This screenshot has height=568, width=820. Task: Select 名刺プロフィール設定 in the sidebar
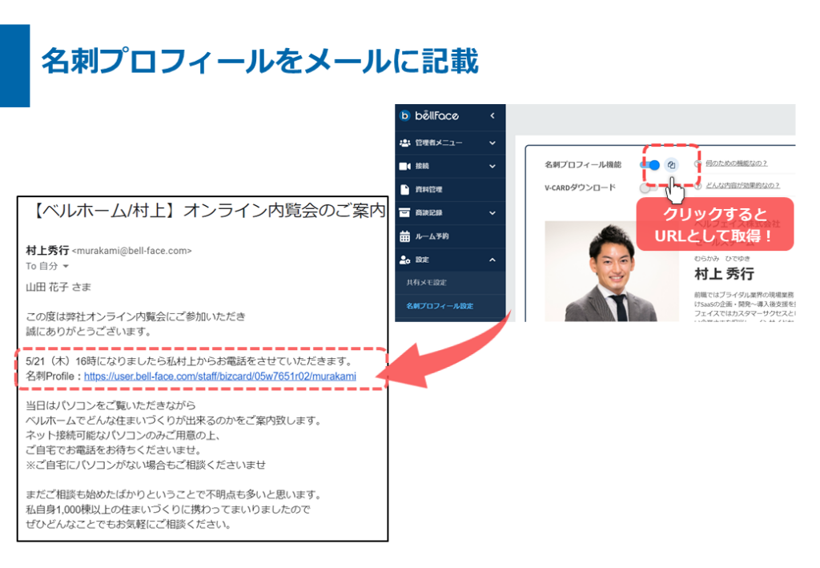click(x=440, y=306)
